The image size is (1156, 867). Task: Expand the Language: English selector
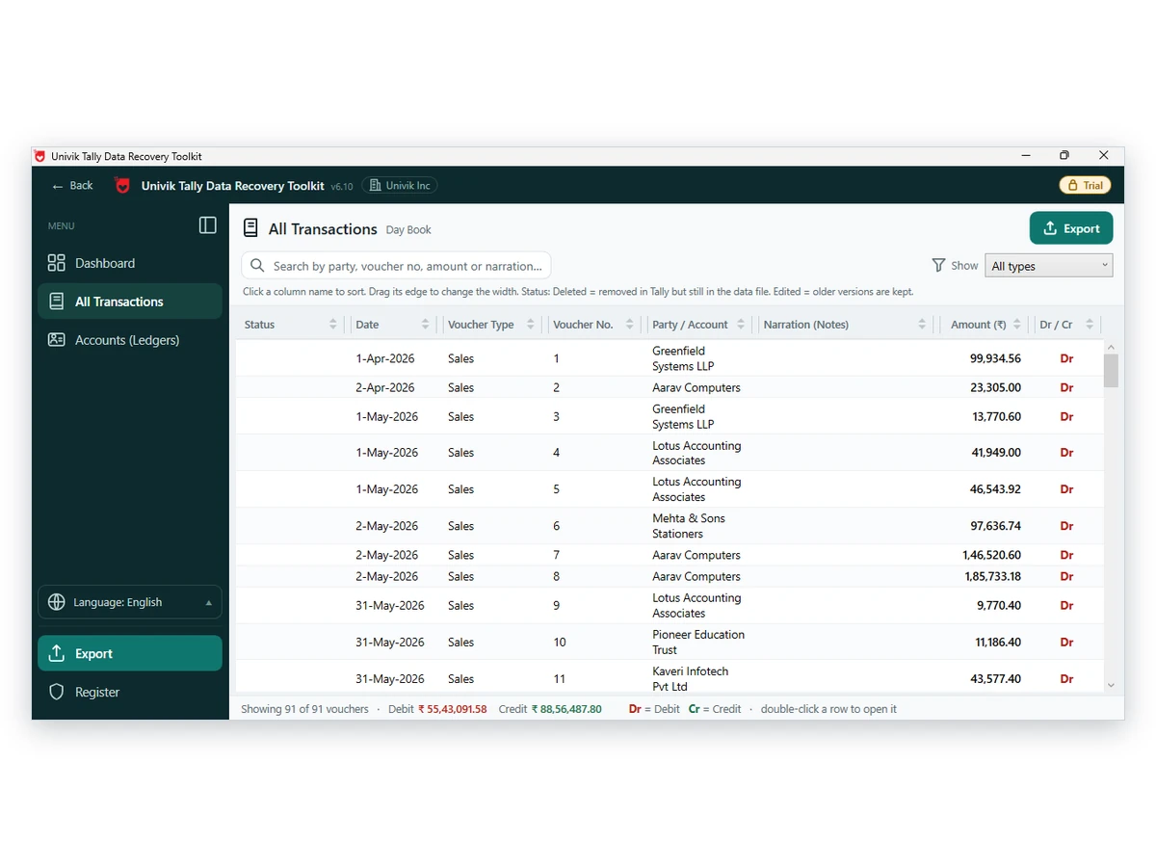pyautogui.click(x=130, y=602)
